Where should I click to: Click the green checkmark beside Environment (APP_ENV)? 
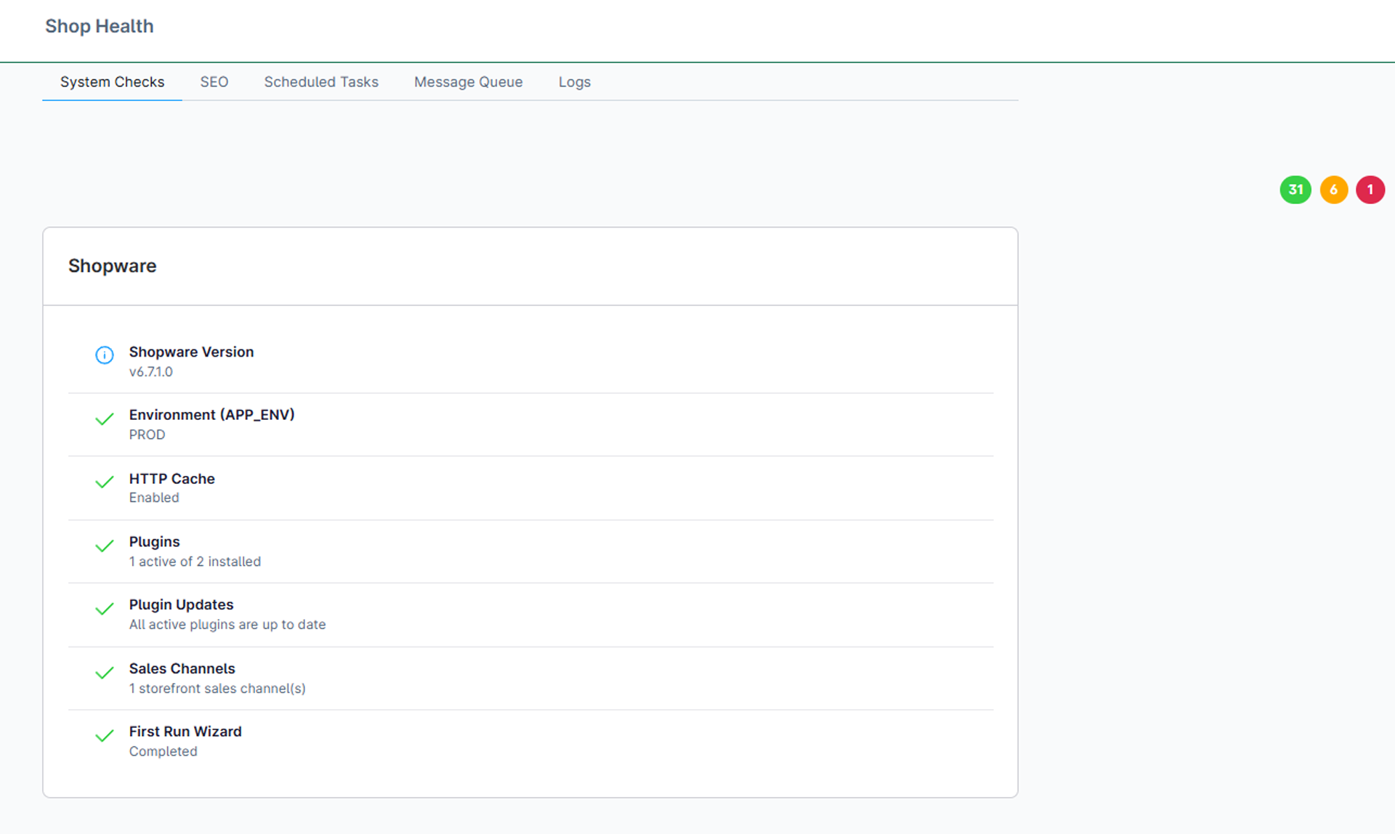point(105,419)
